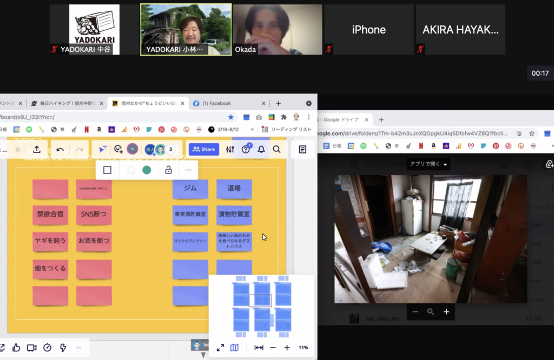Collapse the Miro bottom toolbar chevrons
This screenshot has height=360, width=554.
(79, 348)
